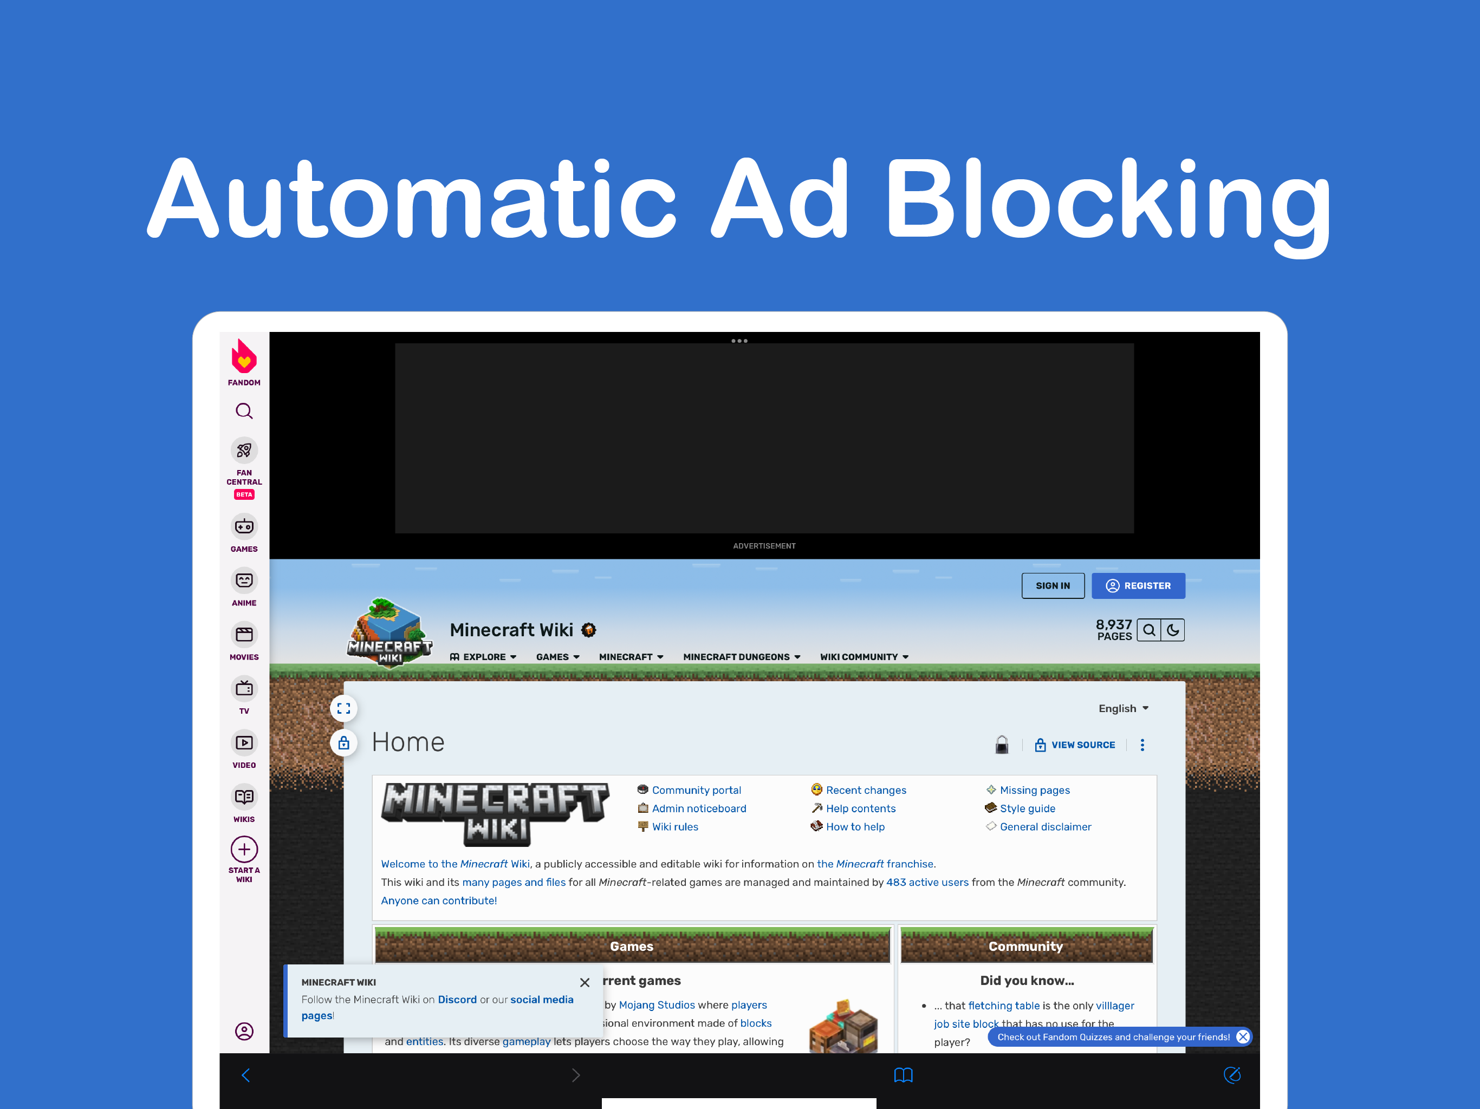
Task: Click the Sign In button
Action: pos(1053,586)
